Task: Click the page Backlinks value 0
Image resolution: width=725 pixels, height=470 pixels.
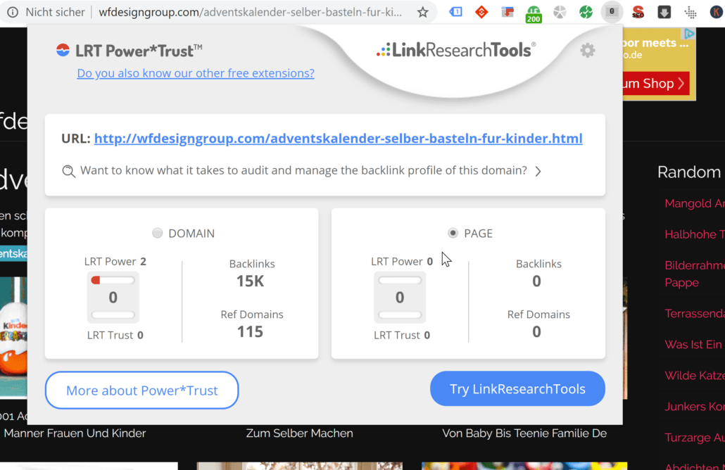Action: tap(536, 281)
